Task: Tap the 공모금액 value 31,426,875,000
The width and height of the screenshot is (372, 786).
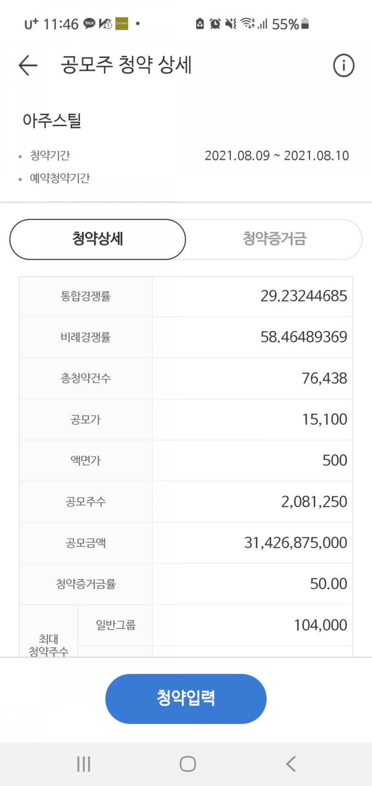Action: [x=295, y=543]
